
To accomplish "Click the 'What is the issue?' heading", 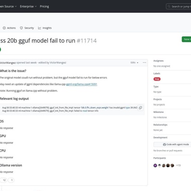I will [13, 71].
